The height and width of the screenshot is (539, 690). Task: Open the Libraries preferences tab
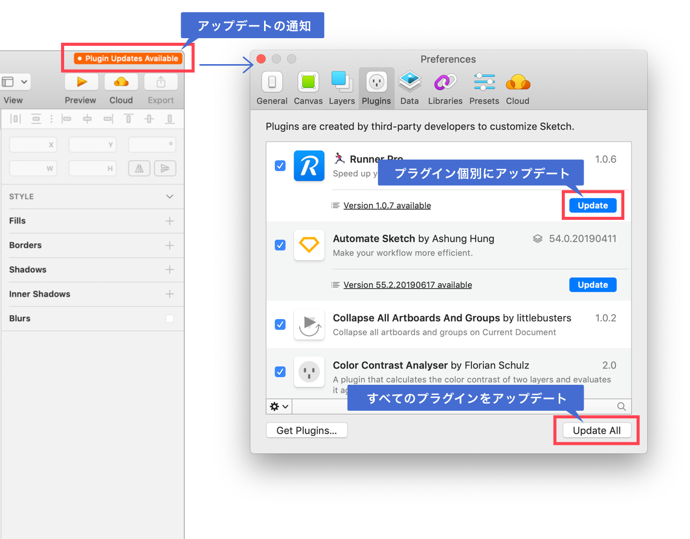[445, 88]
